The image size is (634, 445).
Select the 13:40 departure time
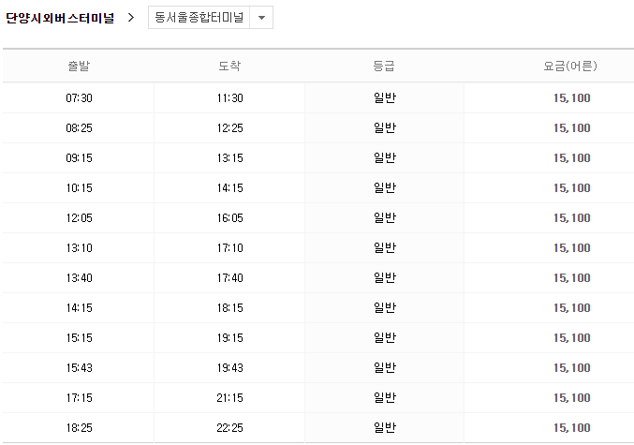pos(79,278)
